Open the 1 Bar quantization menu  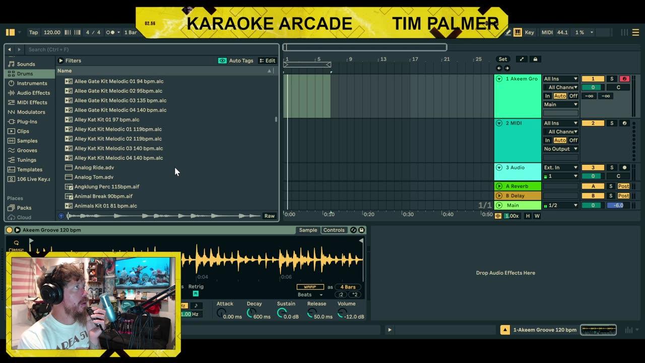[x=131, y=32]
